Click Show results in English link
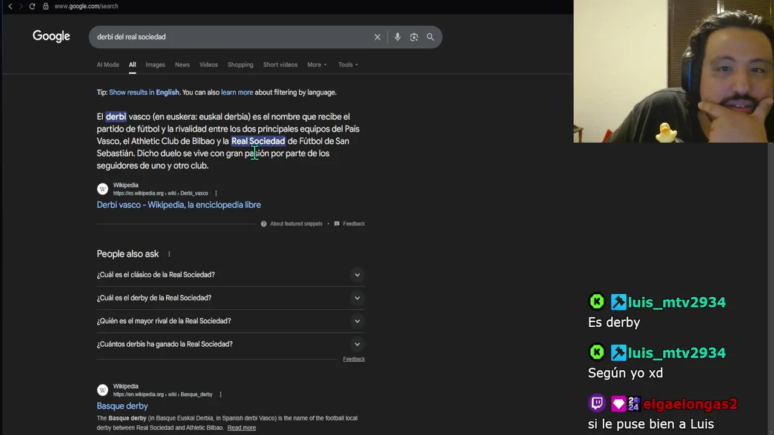 click(x=144, y=92)
